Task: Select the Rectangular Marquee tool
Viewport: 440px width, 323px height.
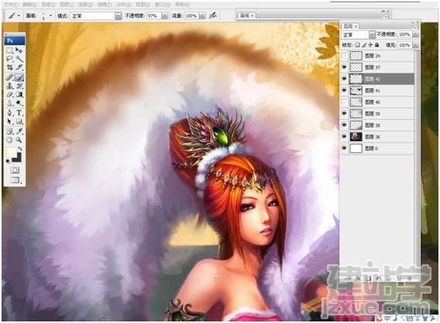Action: tap(10, 50)
